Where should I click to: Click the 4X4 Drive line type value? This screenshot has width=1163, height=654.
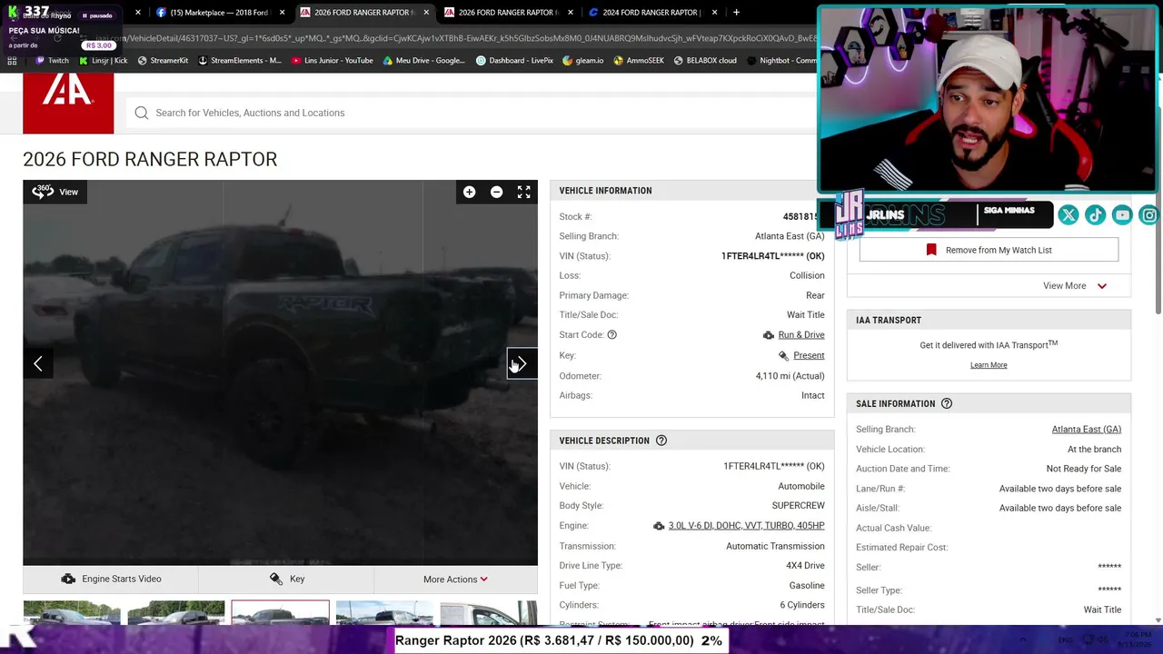pyautogui.click(x=805, y=565)
